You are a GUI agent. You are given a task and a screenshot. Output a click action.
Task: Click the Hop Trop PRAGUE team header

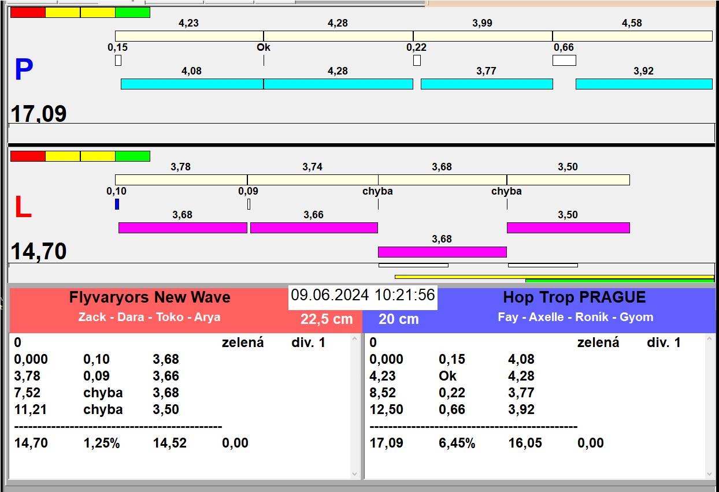574,297
